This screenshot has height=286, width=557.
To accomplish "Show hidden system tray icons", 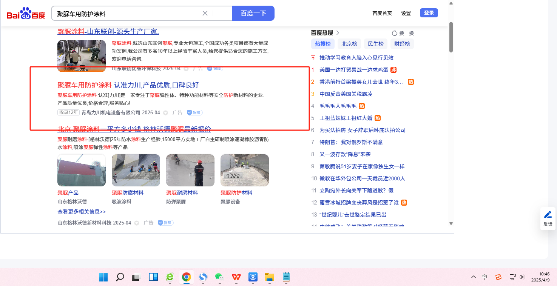I will 473,277.
